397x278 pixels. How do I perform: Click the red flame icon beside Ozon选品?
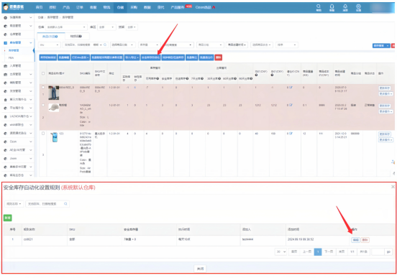(214, 7)
